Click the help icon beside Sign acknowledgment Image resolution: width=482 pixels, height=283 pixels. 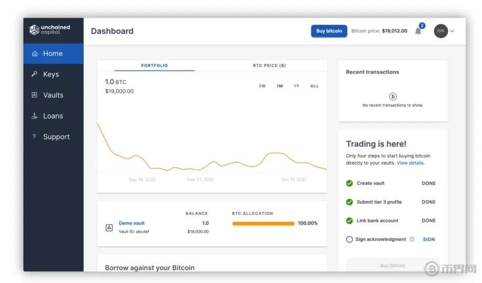pyautogui.click(x=412, y=239)
